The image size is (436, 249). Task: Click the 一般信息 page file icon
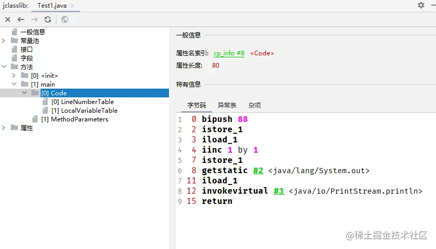14,32
